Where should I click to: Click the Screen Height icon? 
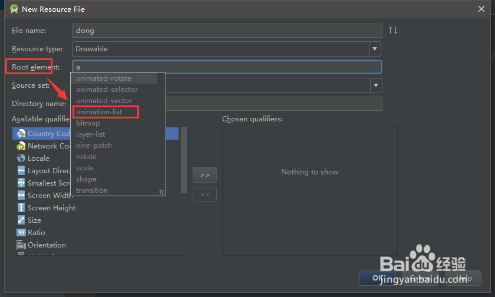(21, 207)
